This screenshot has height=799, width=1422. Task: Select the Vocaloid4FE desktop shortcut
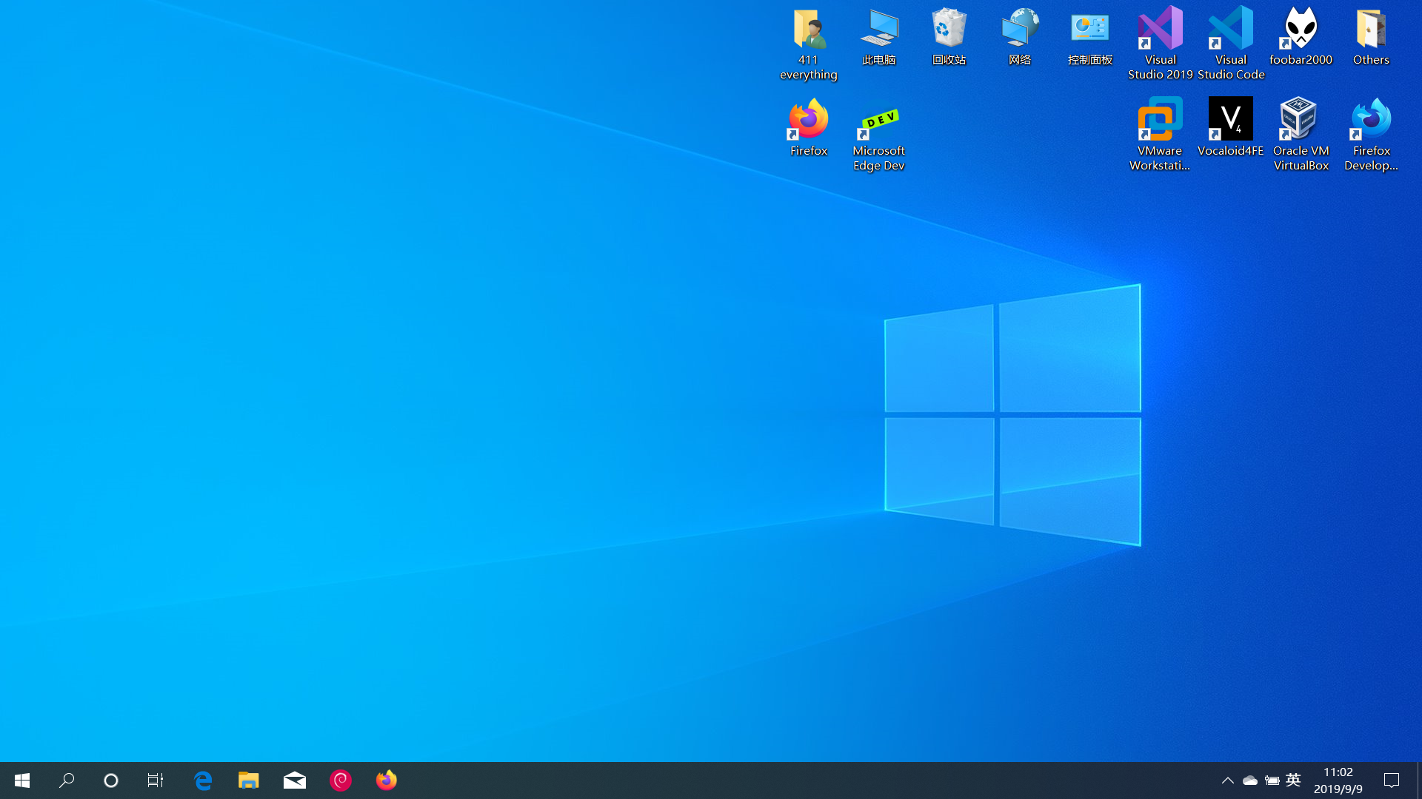1230,128
